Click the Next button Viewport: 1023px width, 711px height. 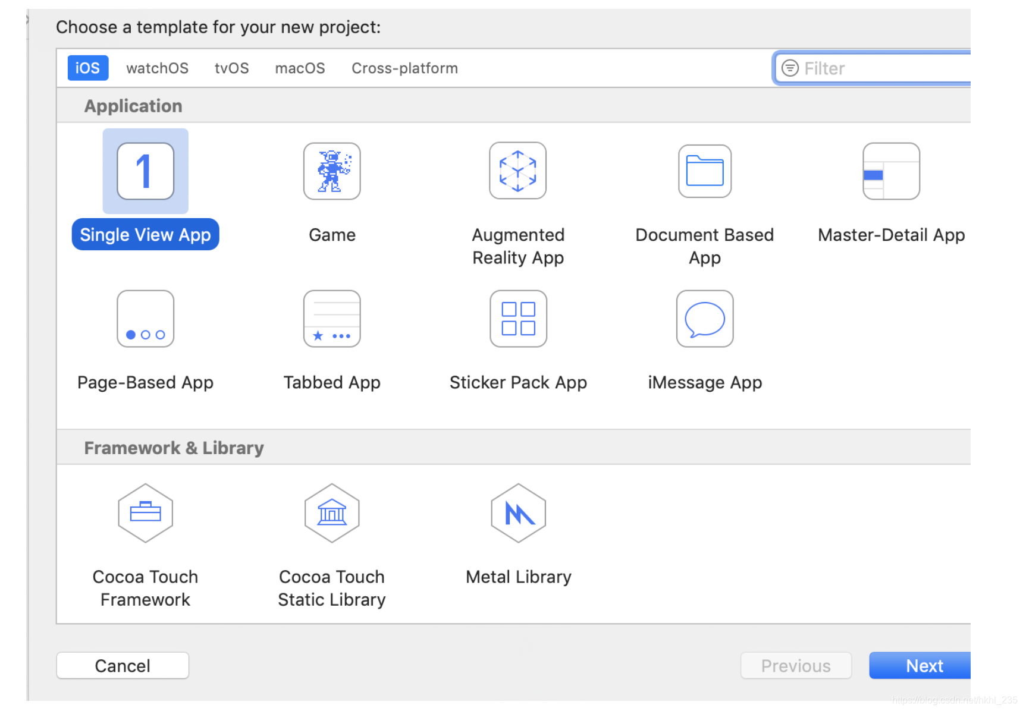pyautogui.click(x=920, y=666)
